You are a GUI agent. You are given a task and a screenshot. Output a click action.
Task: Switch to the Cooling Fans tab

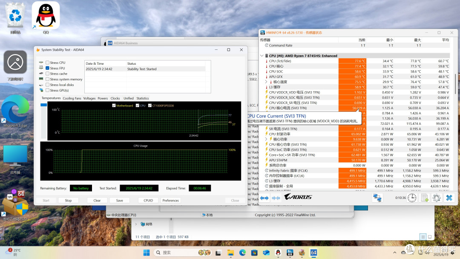tap(72, 98)
